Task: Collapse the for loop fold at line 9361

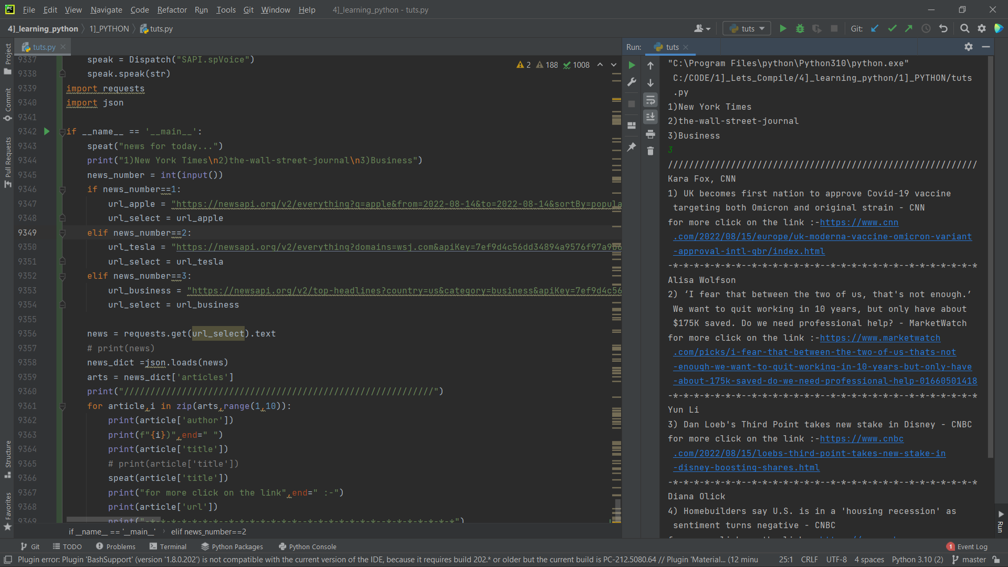Action: pos(62,406)
